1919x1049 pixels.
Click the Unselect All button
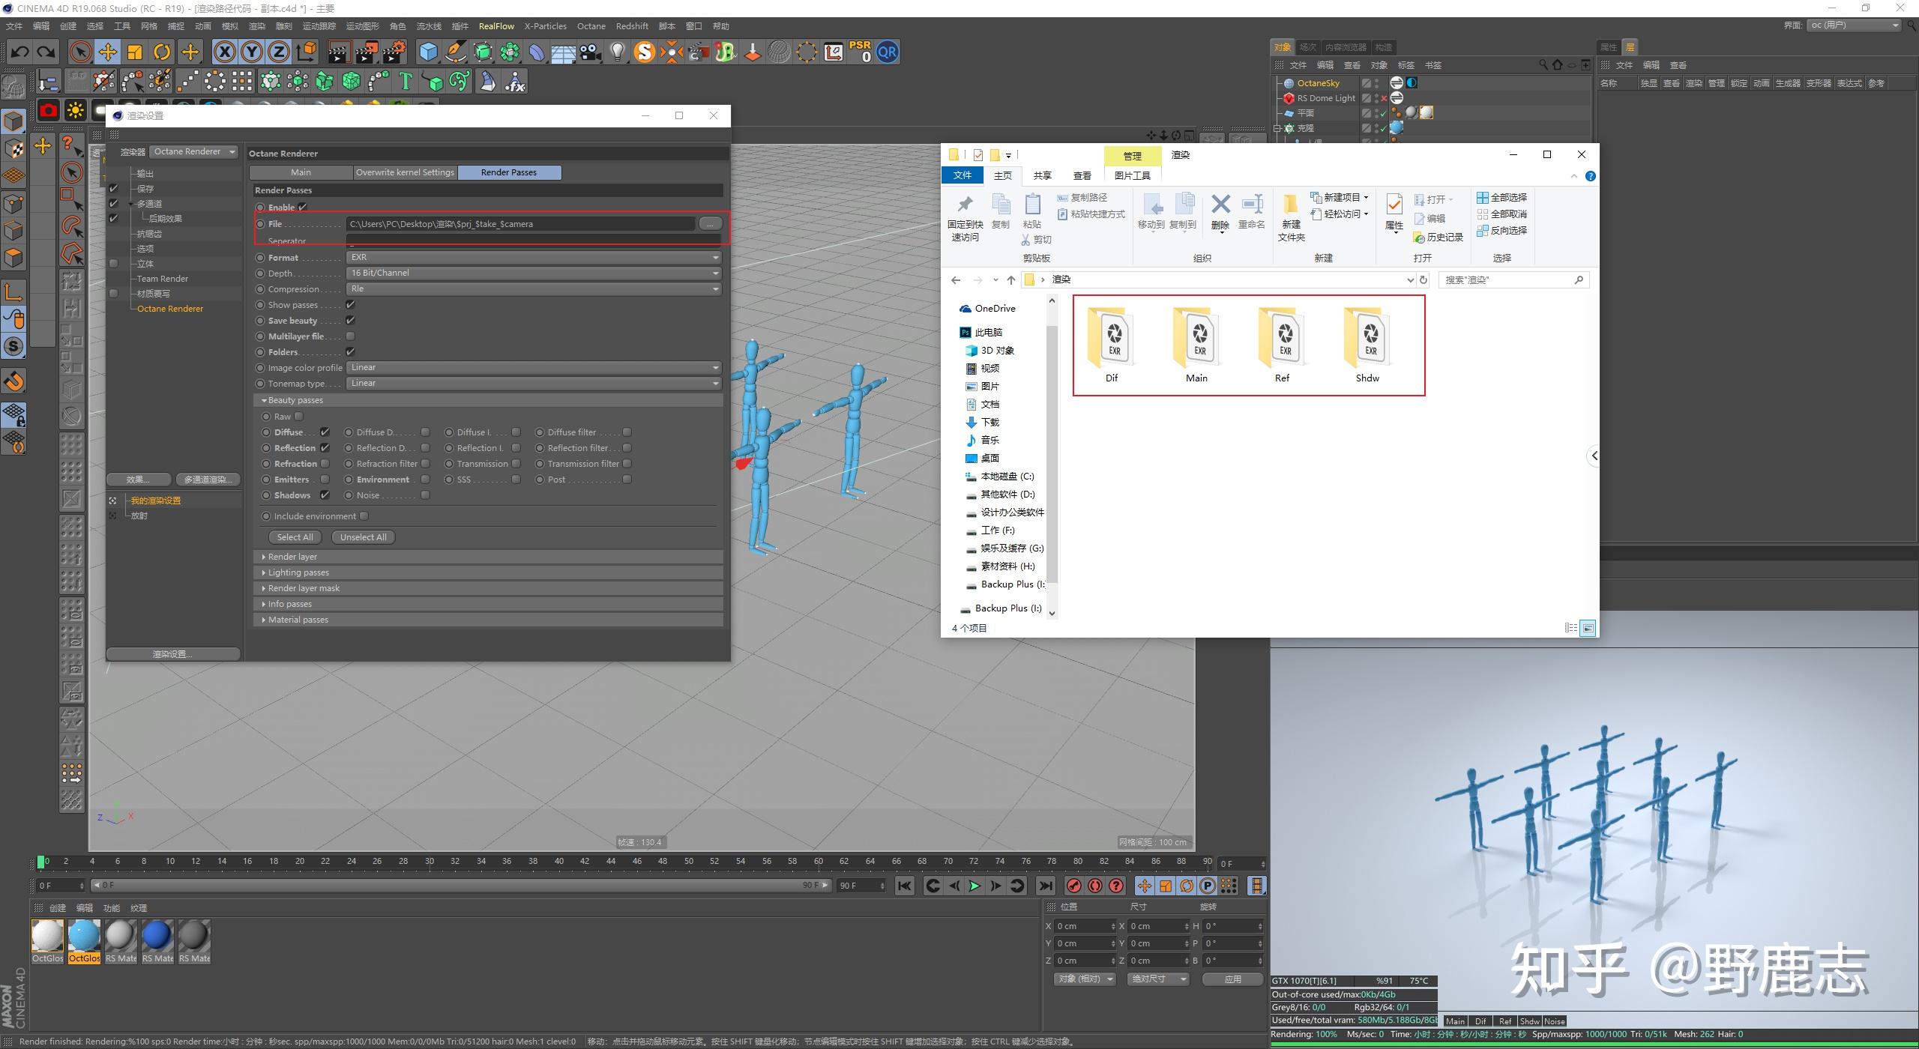(x=362, y=536)
